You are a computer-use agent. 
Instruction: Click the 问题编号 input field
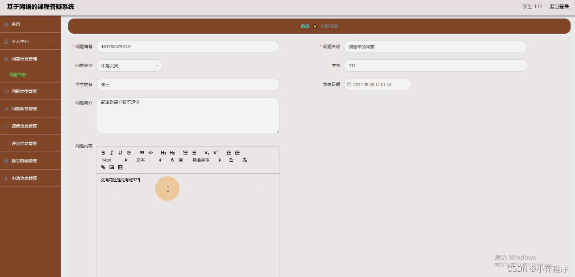pos(188,46)
